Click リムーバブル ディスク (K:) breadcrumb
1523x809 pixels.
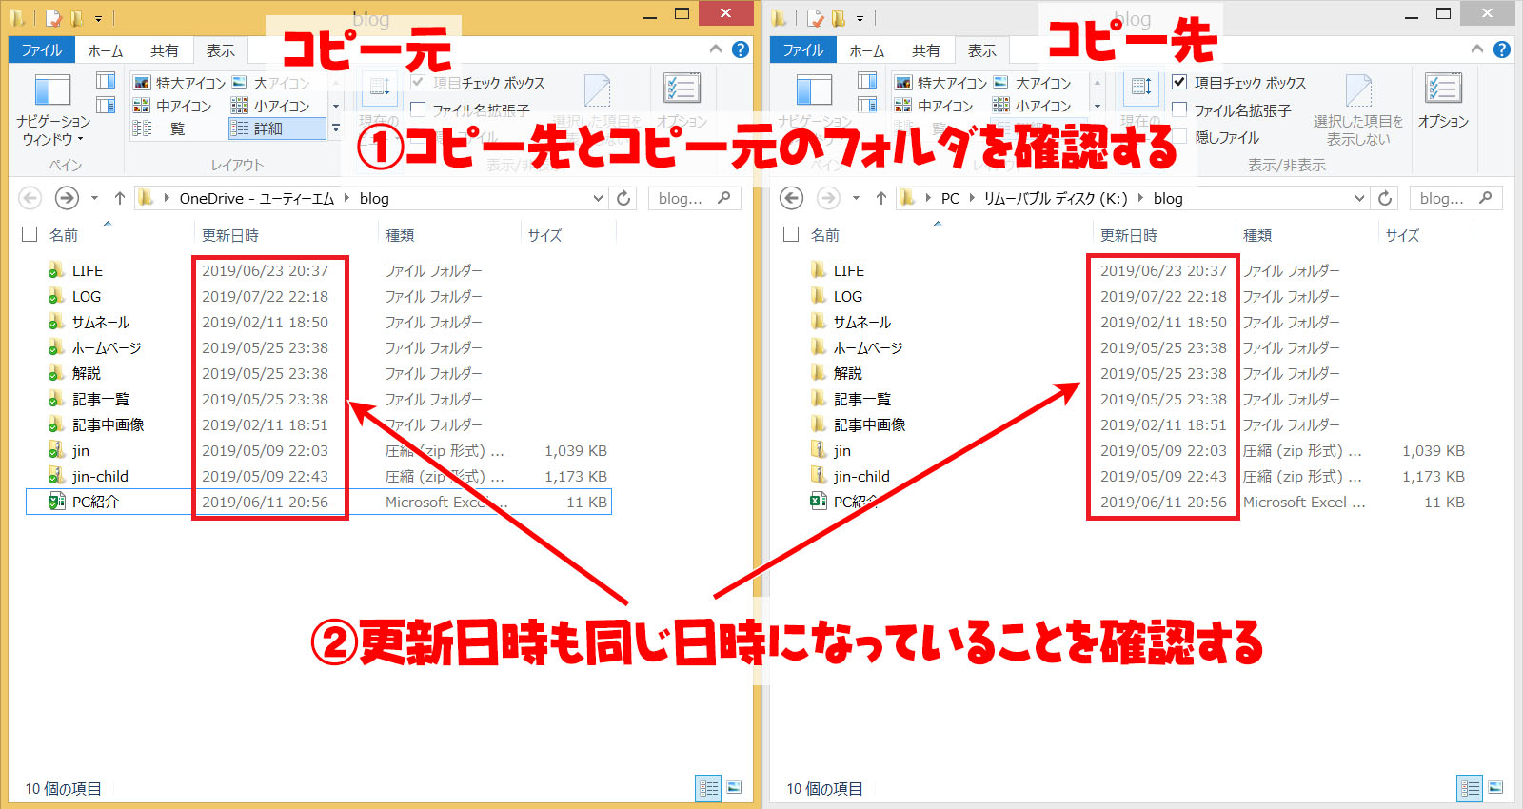(1056, 198)
